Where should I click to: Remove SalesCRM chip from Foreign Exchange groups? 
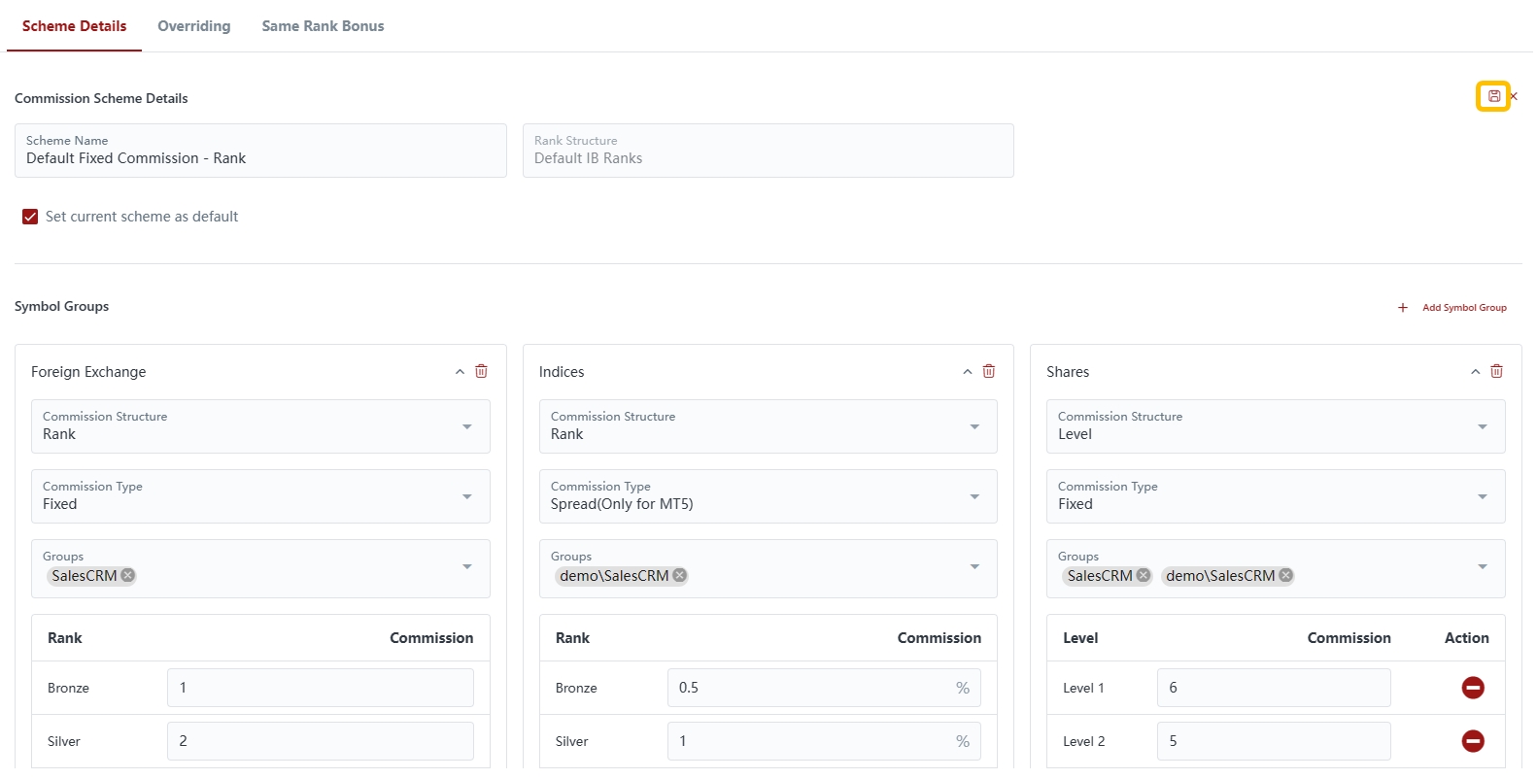tap(128, 575)
